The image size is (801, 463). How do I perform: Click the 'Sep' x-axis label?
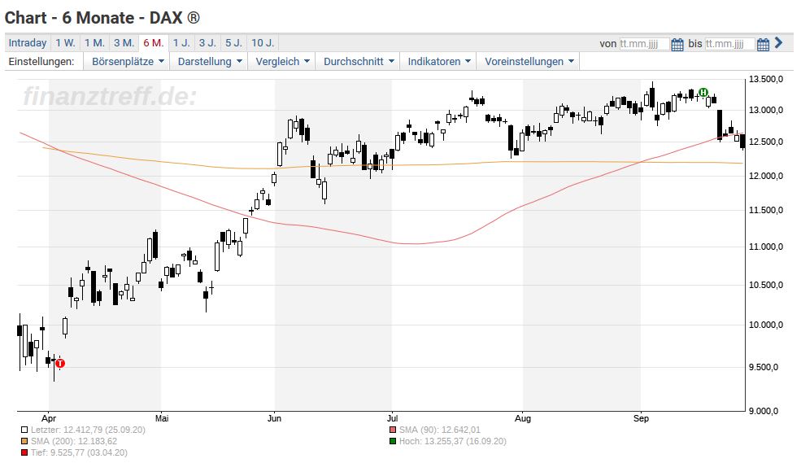click(641, 418)
